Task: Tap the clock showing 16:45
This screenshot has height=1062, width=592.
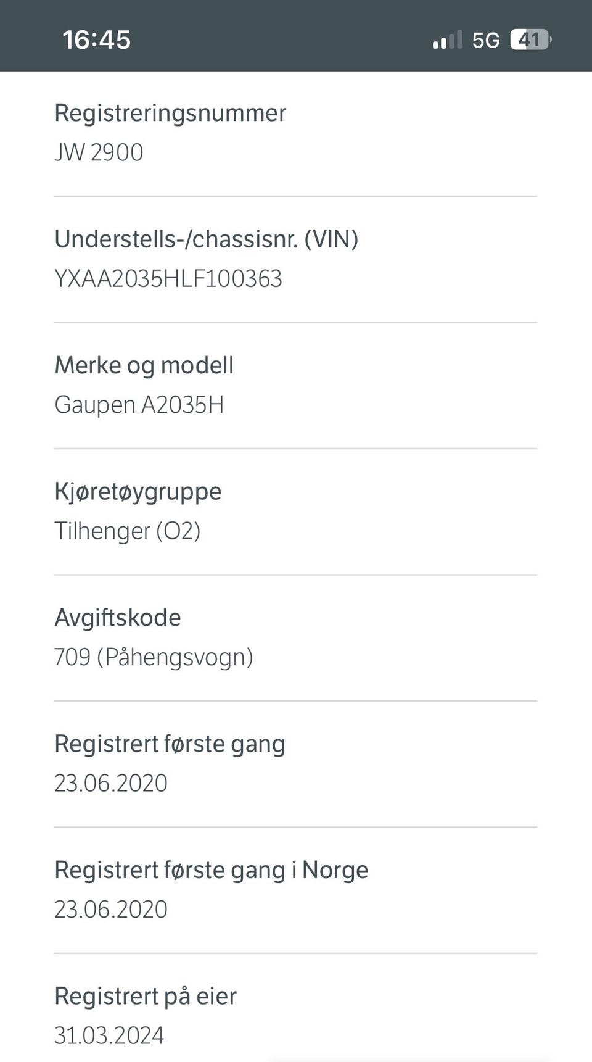Action: pyautogui.click(x=96, y=39)
